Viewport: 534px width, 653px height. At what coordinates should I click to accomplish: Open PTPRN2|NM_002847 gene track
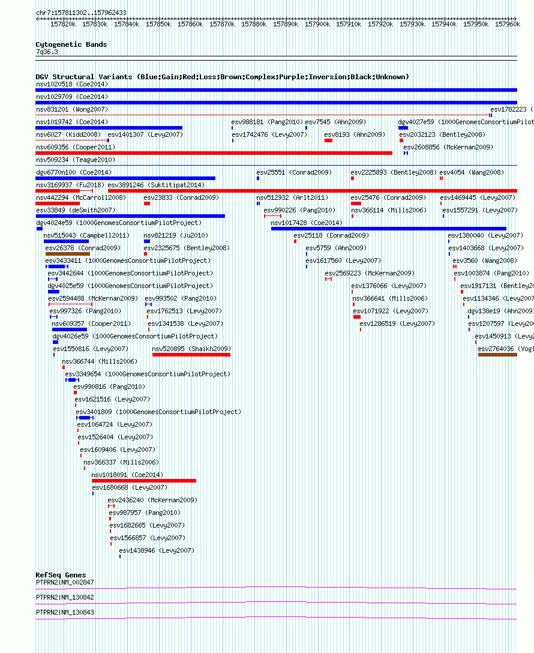point(277,588)
